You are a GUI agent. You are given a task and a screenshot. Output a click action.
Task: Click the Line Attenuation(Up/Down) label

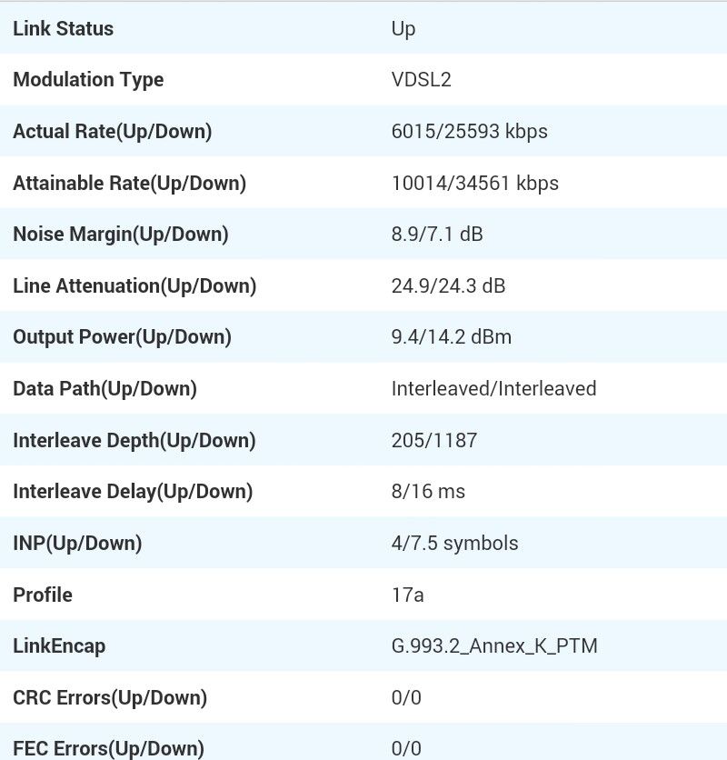pos(134,285)
